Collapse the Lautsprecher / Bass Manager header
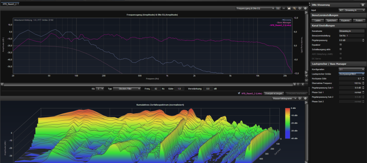Screen dimensions: 367x163 pyautogui.click(x=338, y=64)
